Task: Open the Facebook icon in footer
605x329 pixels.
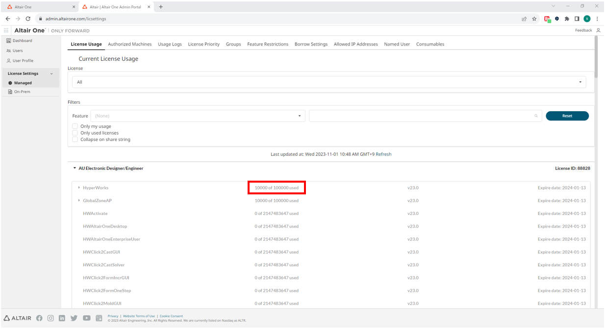Action: pos(39,318)
